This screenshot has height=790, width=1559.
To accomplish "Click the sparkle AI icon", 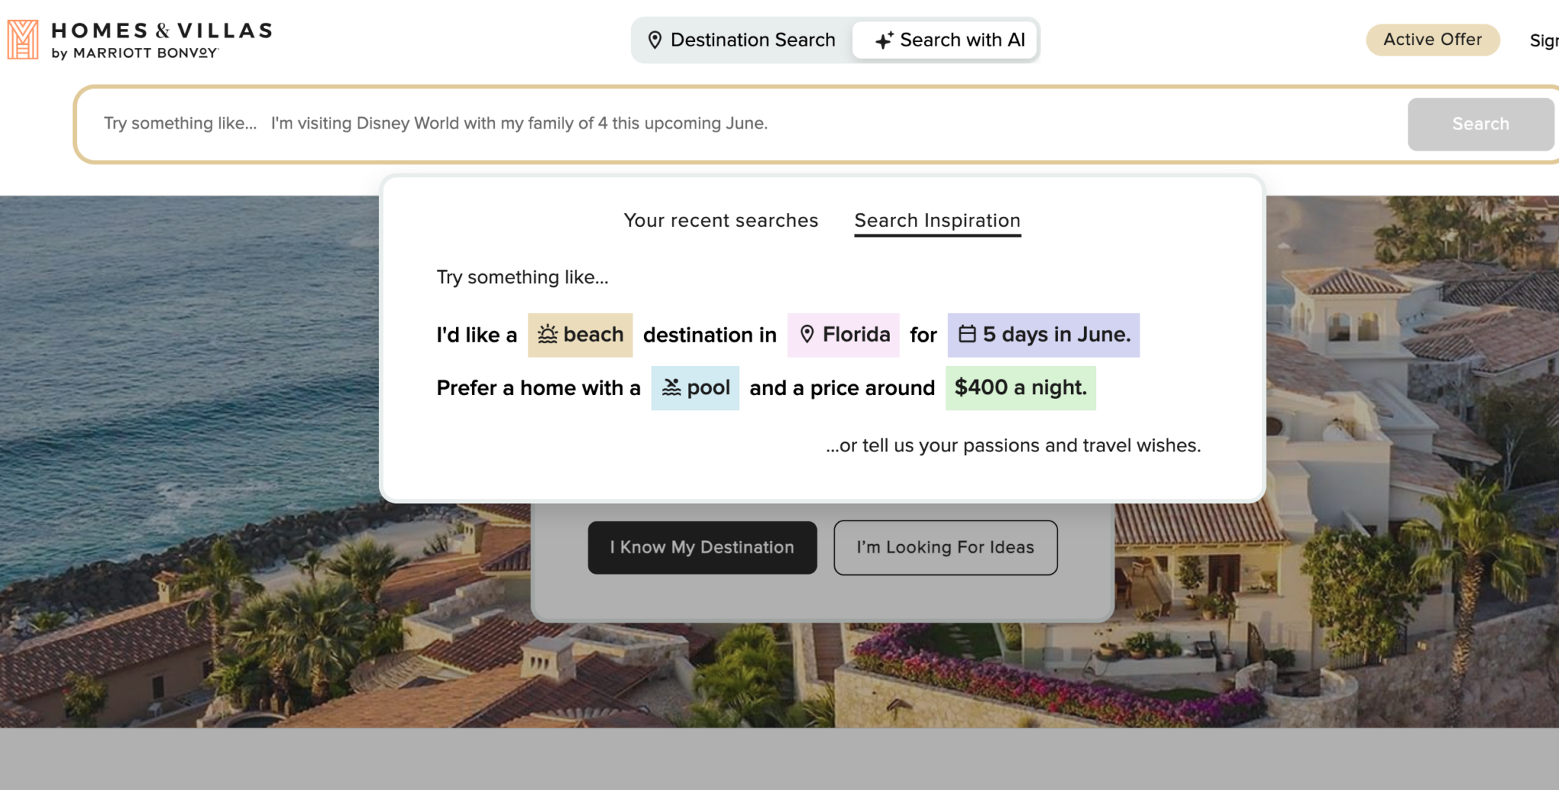I will coord(884,40).
